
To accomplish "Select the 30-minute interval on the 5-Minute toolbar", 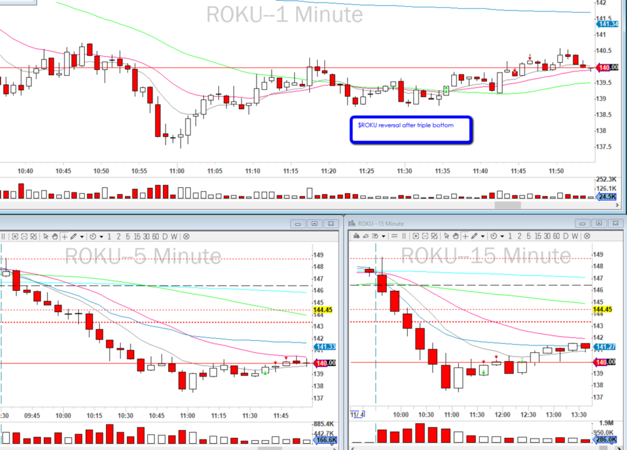I will pos(146,236).
